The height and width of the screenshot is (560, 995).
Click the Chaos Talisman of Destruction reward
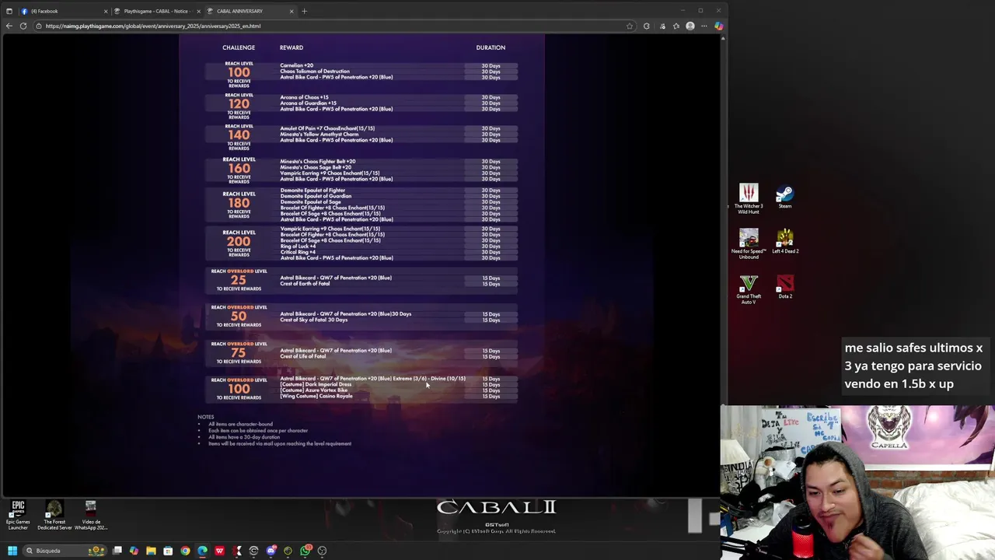315,72
